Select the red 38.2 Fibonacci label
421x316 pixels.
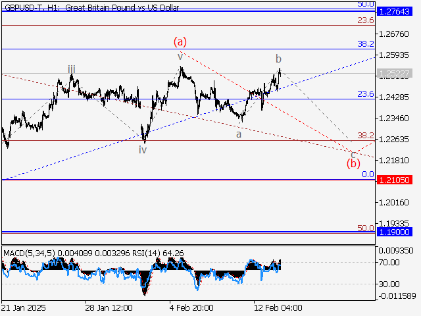(365, 135)
